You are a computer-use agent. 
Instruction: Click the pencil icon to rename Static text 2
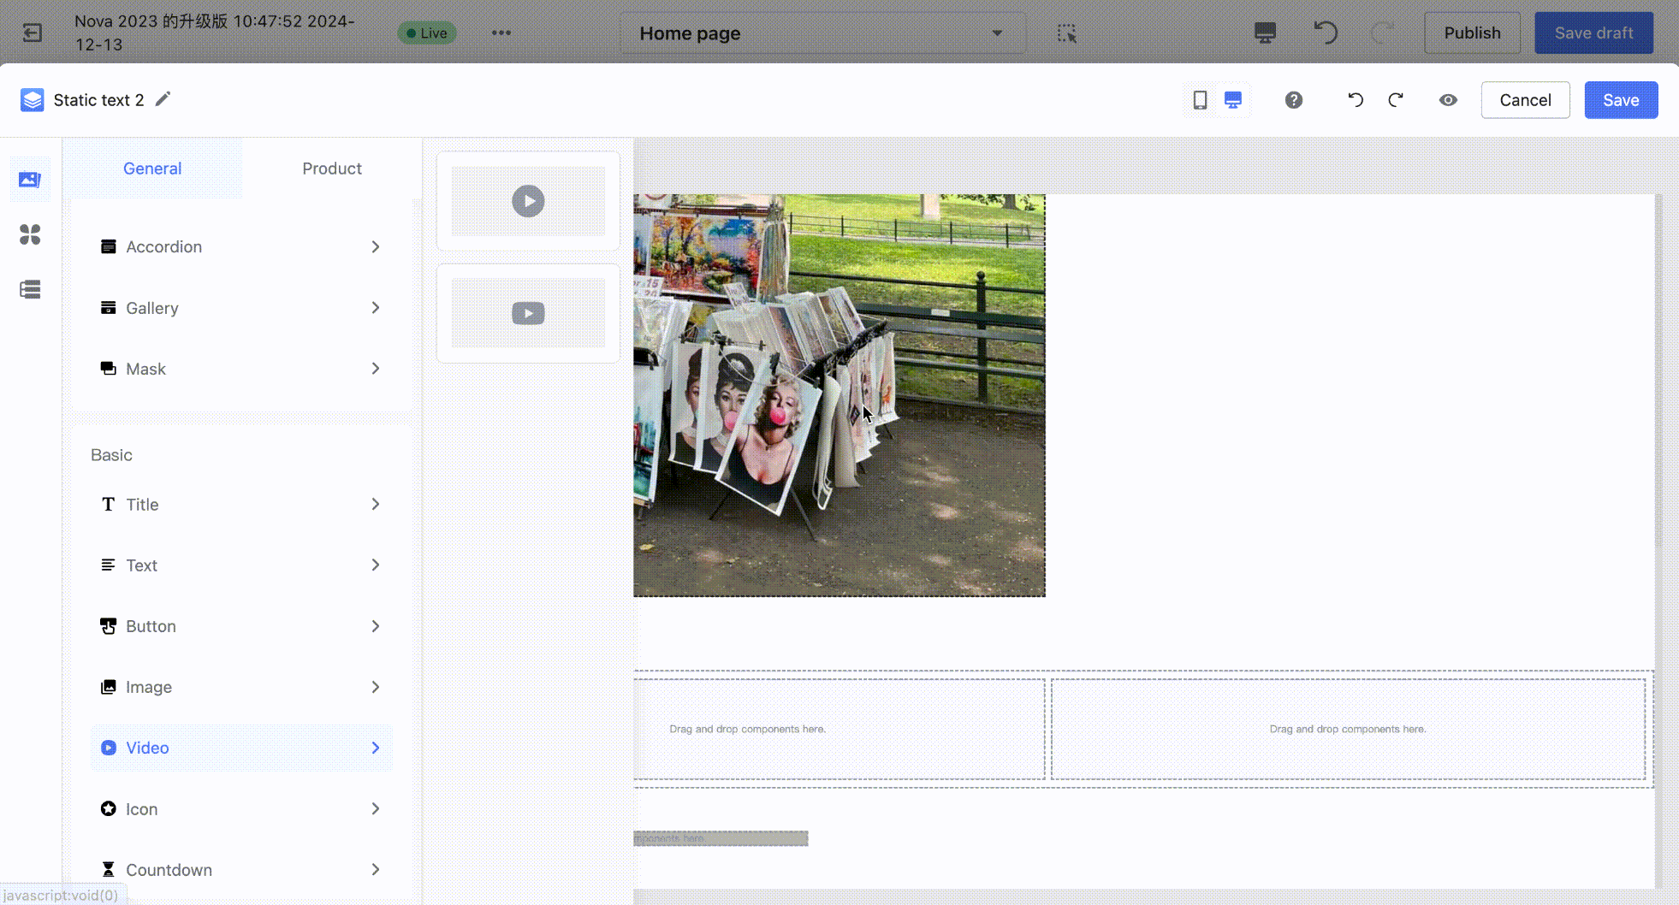pos(163,99)
